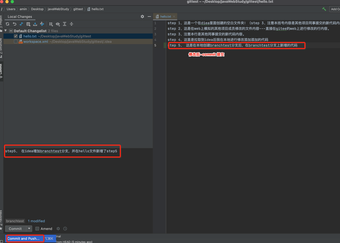Click the tool window square at bottom-left corner
This screenshot has width=340, height=243.
[1, 241]
